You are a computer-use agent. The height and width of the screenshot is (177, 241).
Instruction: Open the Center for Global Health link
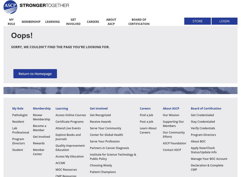pos(106,135)
